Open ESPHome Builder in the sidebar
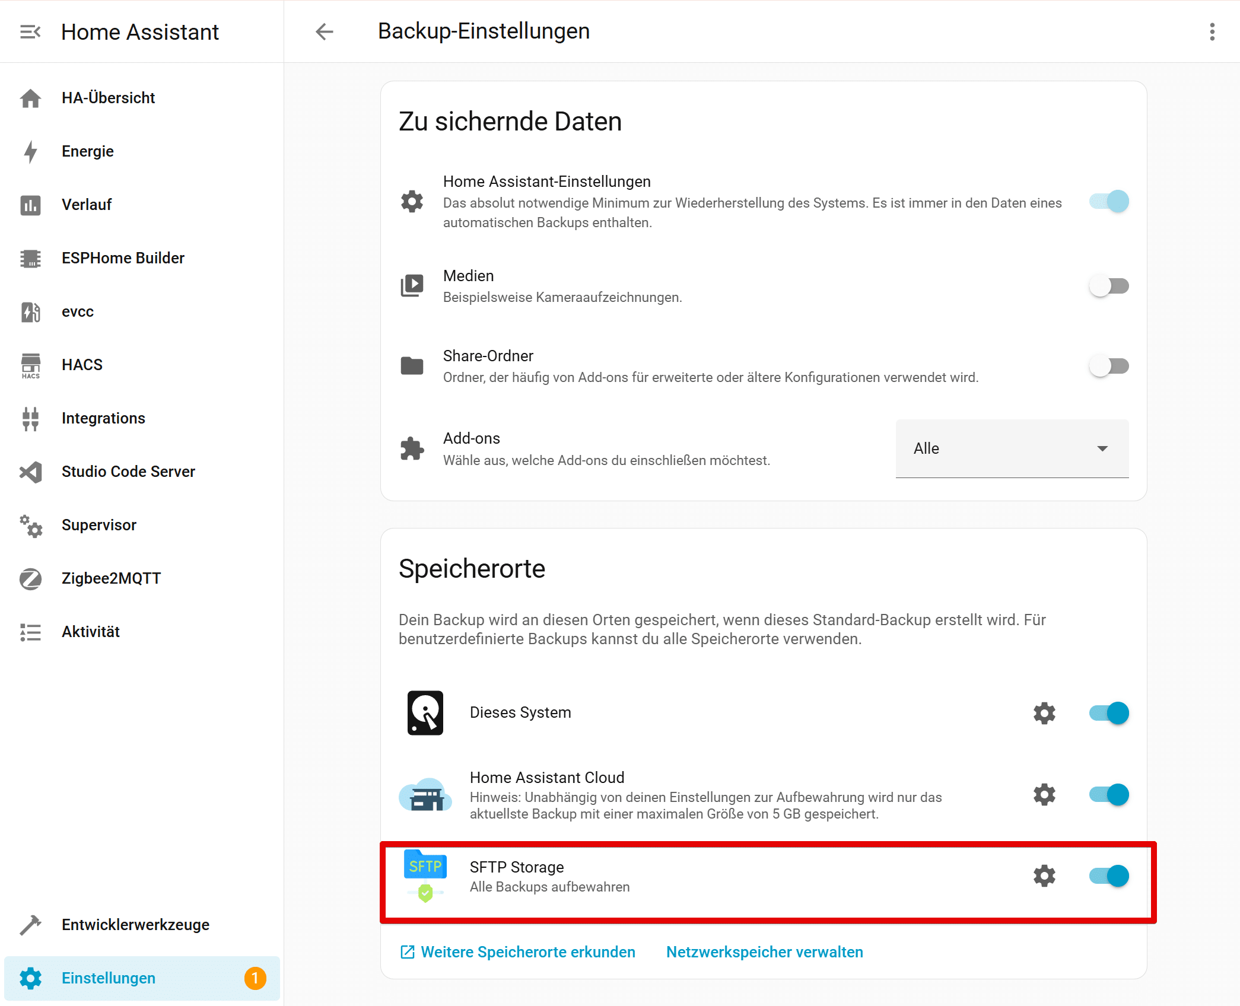The image size is (1240, 1006). pyautogui.click(x=142, y=258)
